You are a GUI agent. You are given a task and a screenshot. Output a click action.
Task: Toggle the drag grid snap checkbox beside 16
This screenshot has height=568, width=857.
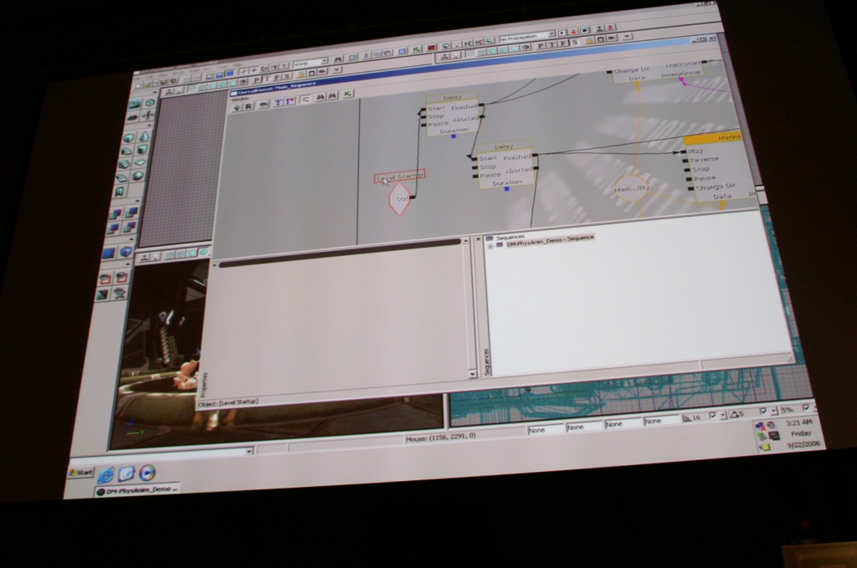[712, 415]
